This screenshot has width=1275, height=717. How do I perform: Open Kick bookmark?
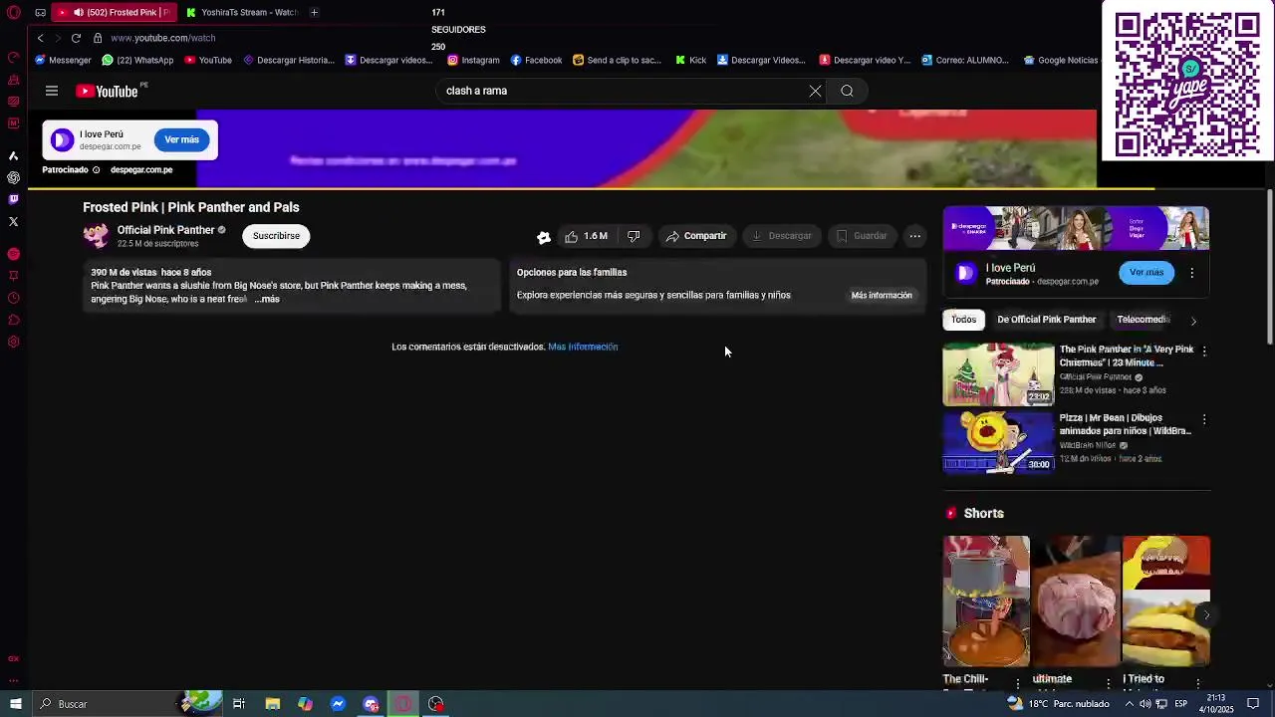(690, 60)
